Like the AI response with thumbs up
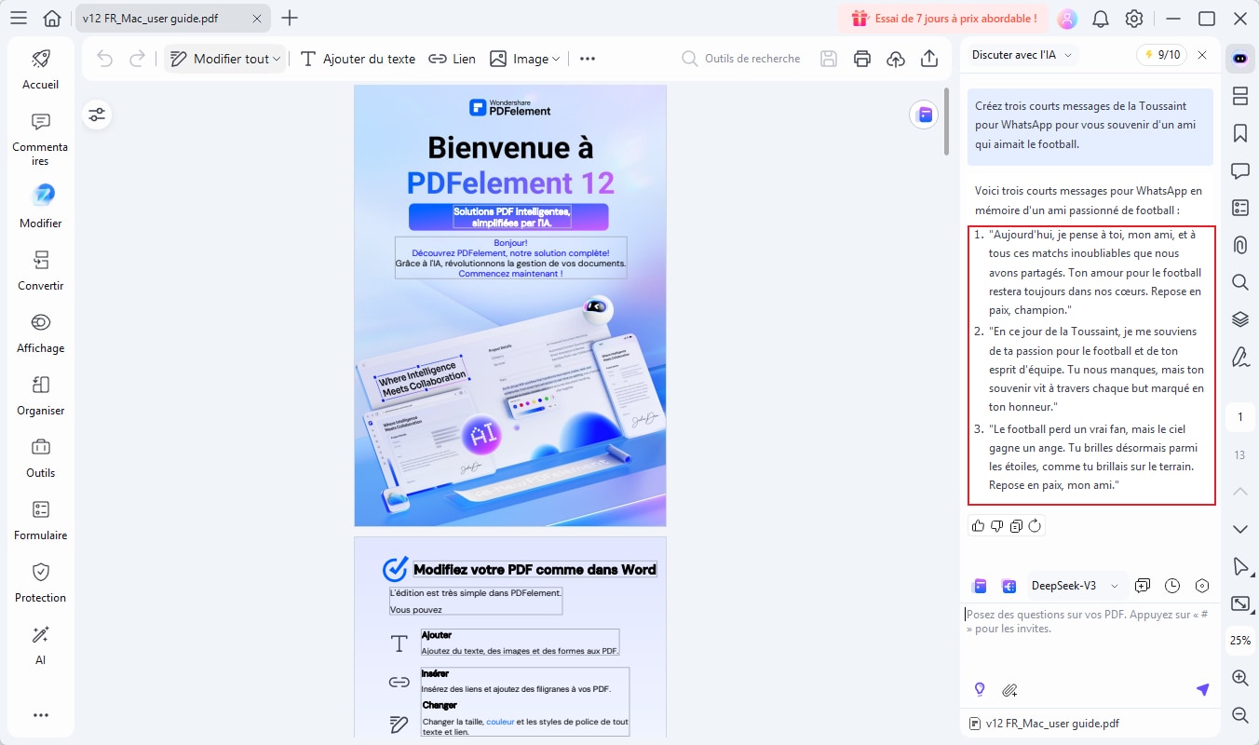1259x745 pixels. tap(978, 526)
